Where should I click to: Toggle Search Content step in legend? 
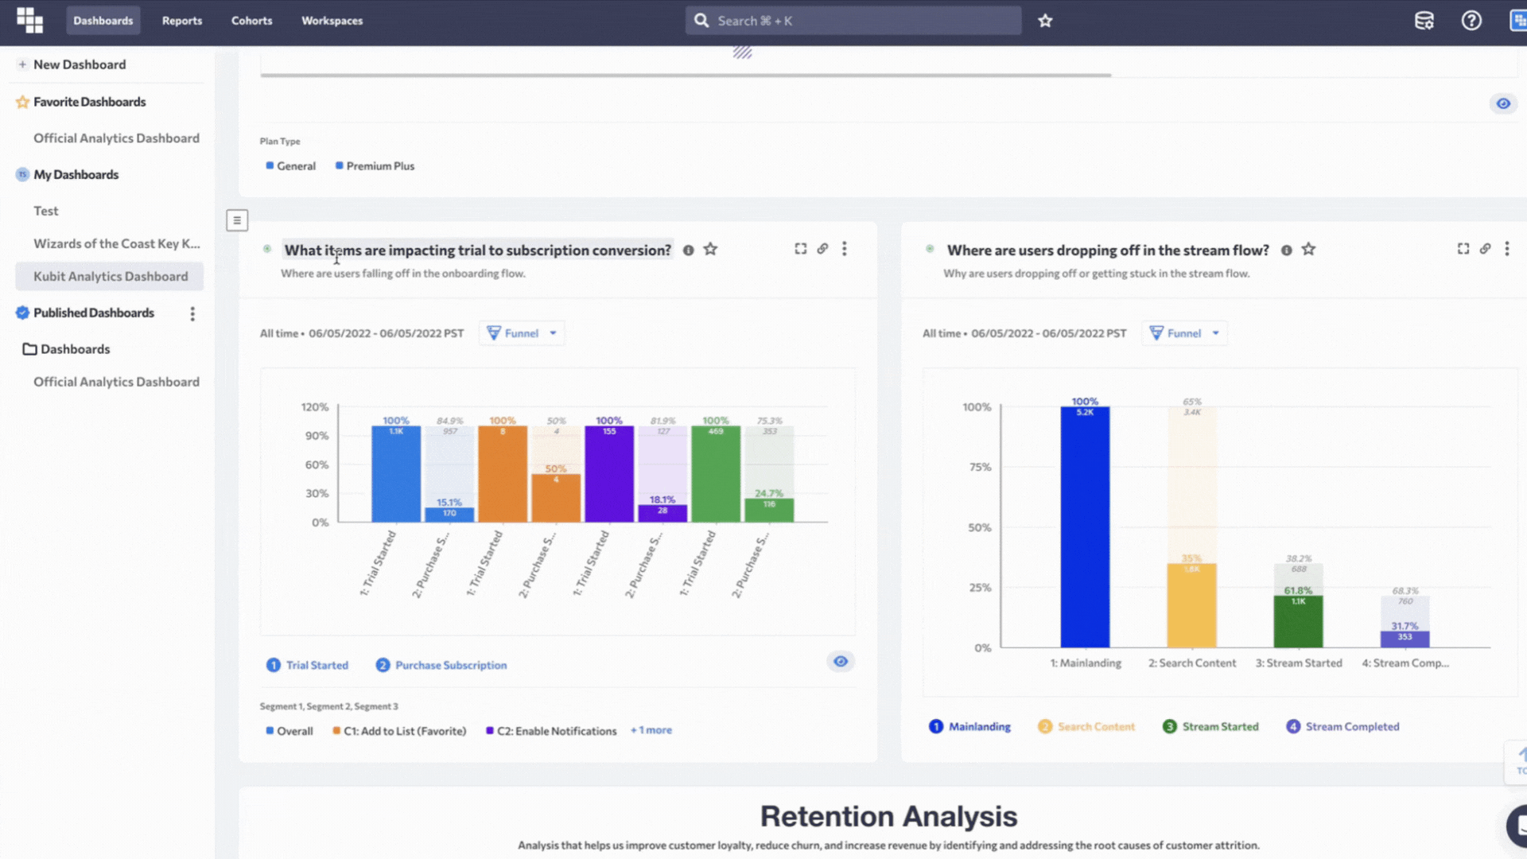click(1086, 726)
